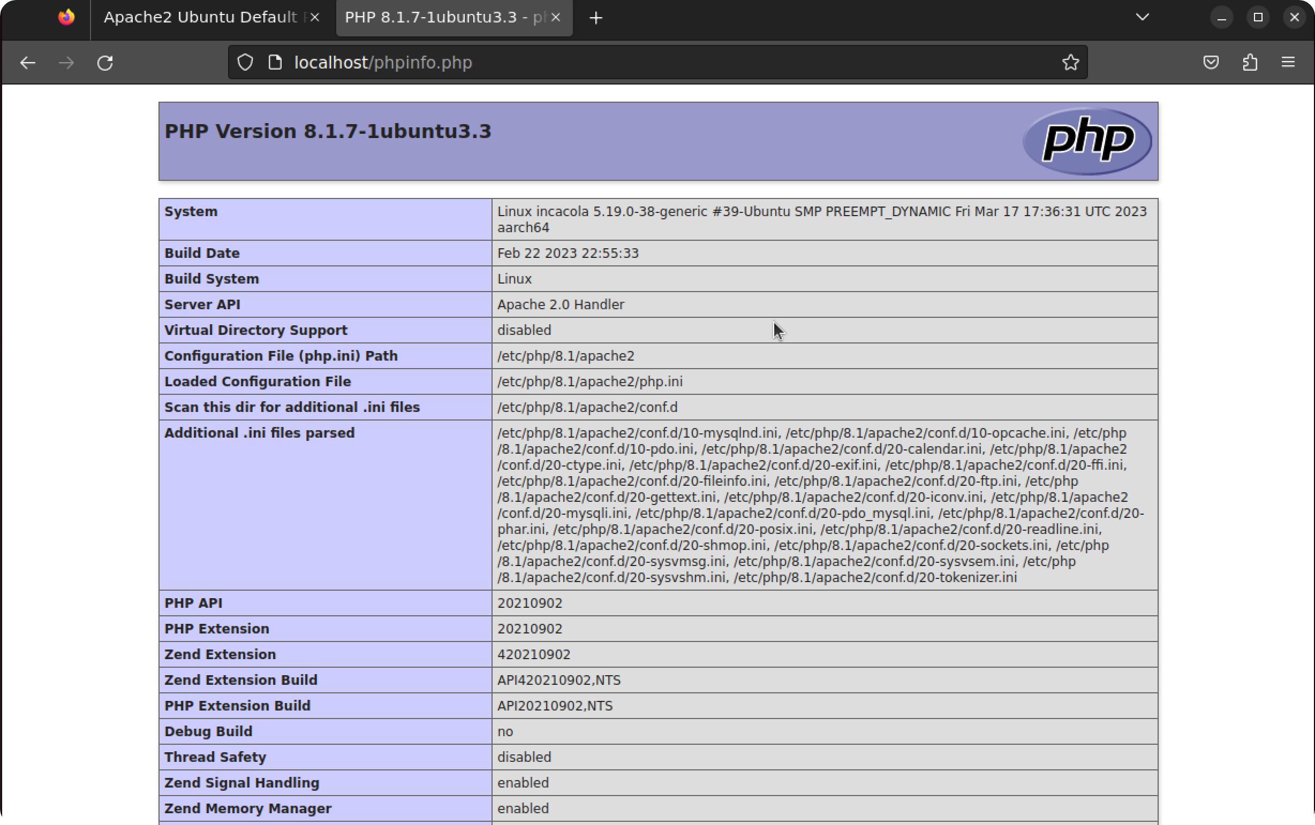Click Configuration File (php.ini) Path label
The width and height of the screenshot is (1315, 825).
coord(281,356)
